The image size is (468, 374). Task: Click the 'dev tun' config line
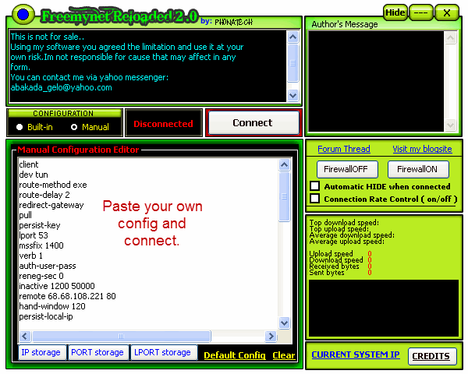pyautogui.click(x=34, y=175)
